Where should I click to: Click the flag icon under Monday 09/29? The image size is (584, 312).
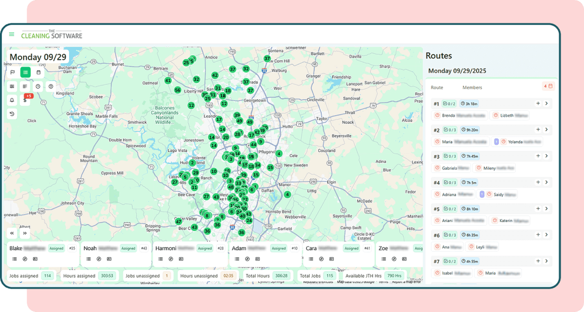click(13, 72)
